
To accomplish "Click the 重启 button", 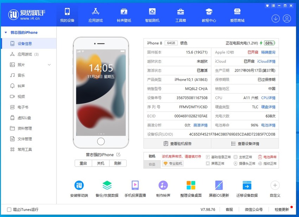I will click(x=83, y=163).
